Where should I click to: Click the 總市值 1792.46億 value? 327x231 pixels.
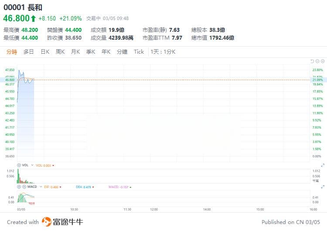pyautogui.click(x=221, y=38)
